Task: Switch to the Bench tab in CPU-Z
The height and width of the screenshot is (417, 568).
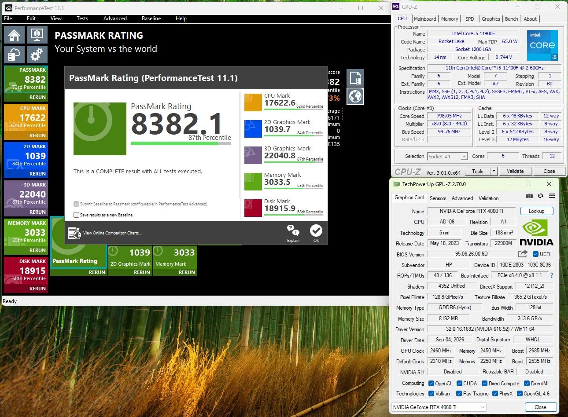Action: tap(511, 19)
